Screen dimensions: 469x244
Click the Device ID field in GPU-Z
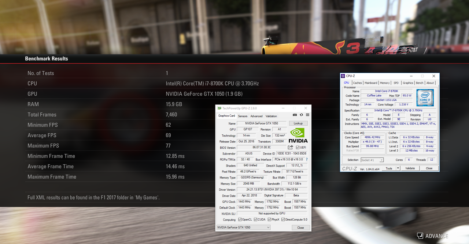pyautogui.click(x=292, y=153)
